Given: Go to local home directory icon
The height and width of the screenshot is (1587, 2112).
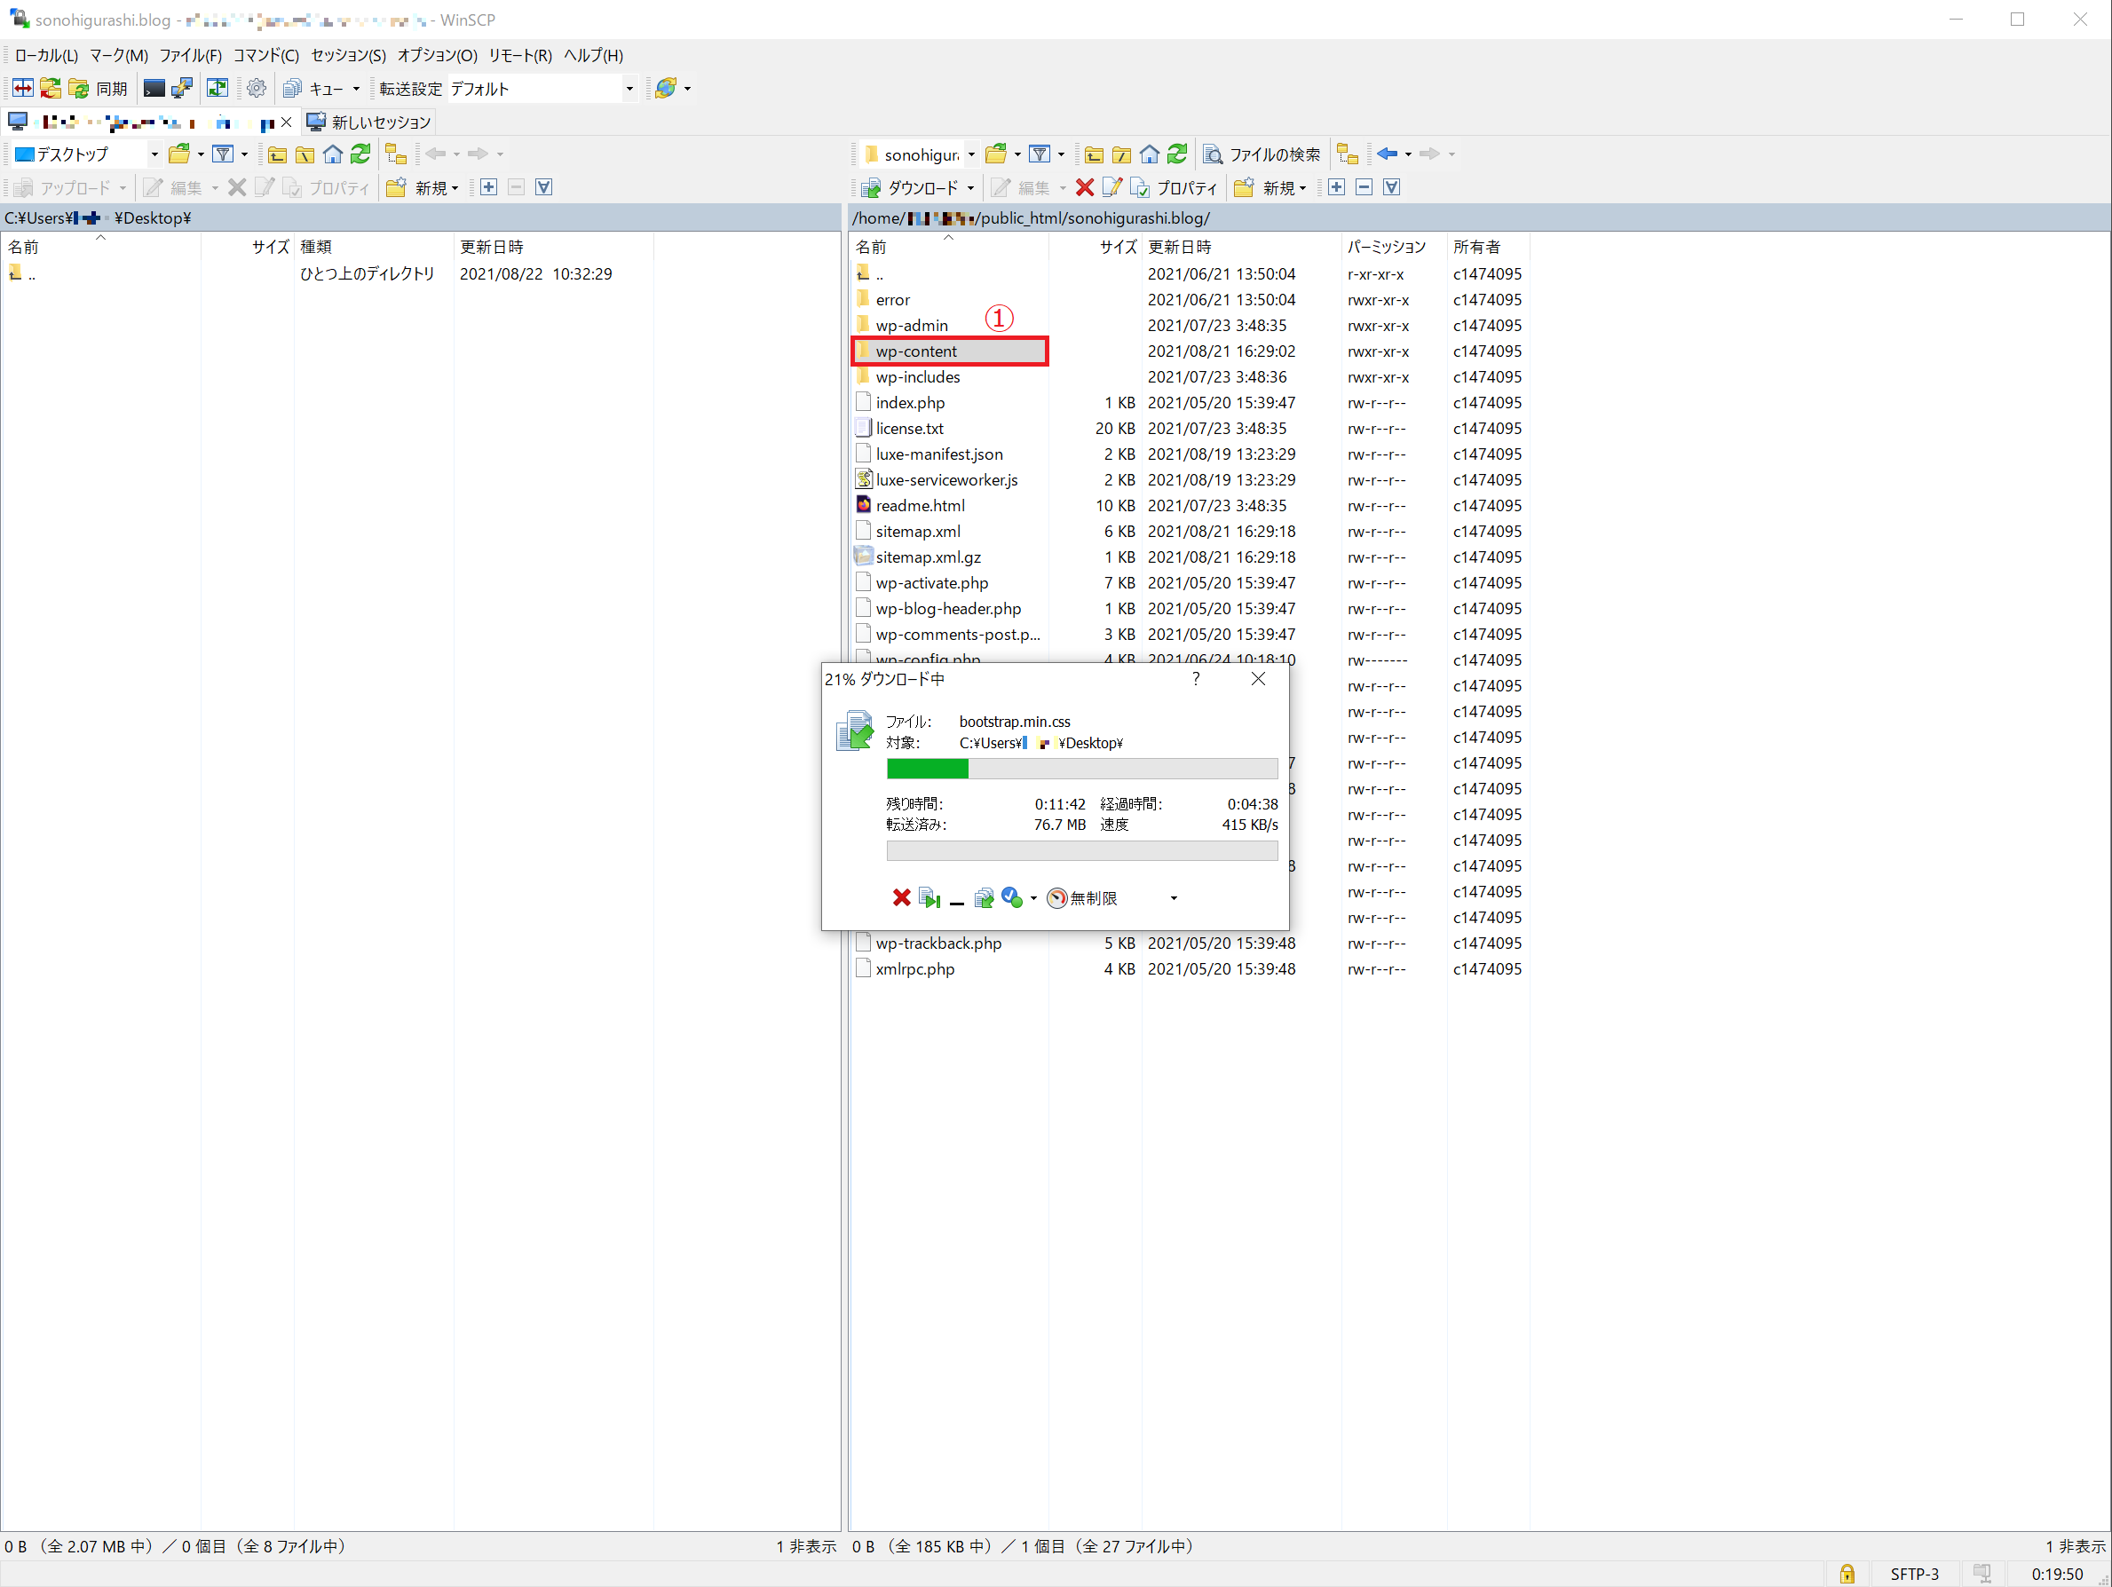Looking at the screenshot, I should tap(332, 154).
